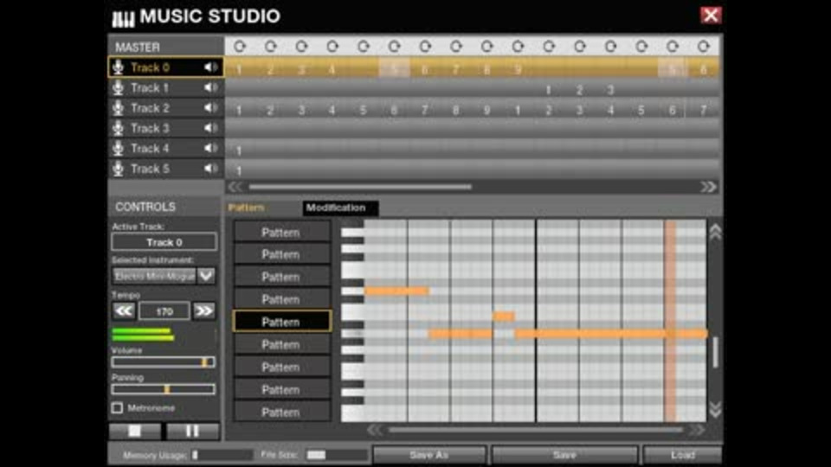Click the microphone icon on Track 4
831x467 pixels.
point(119,148)
